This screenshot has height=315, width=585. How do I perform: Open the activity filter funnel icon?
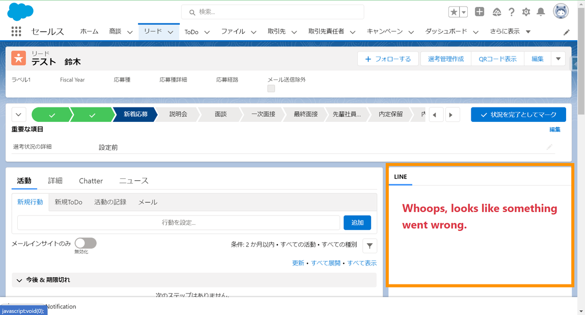[x=369, y=246]
